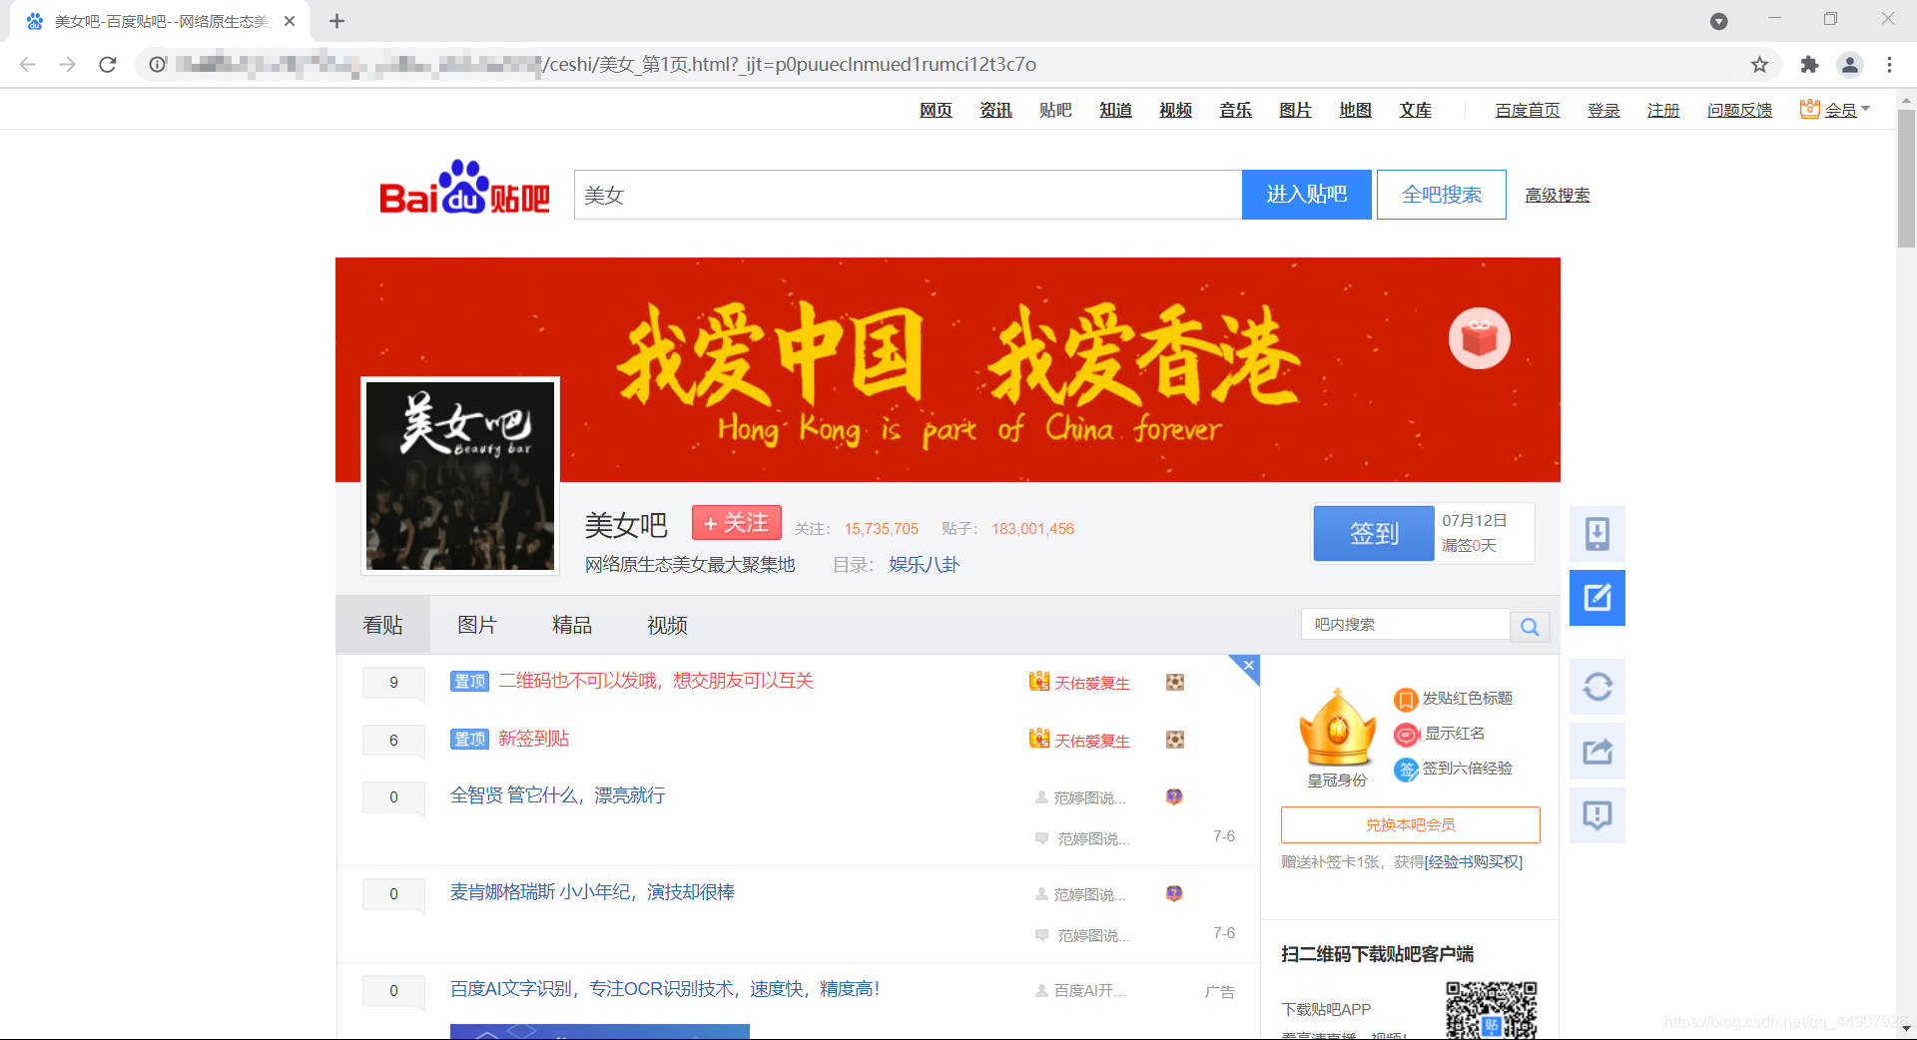Click the browser back arrow
The image size is (1917, 1040).
click(x=27, y=65)
